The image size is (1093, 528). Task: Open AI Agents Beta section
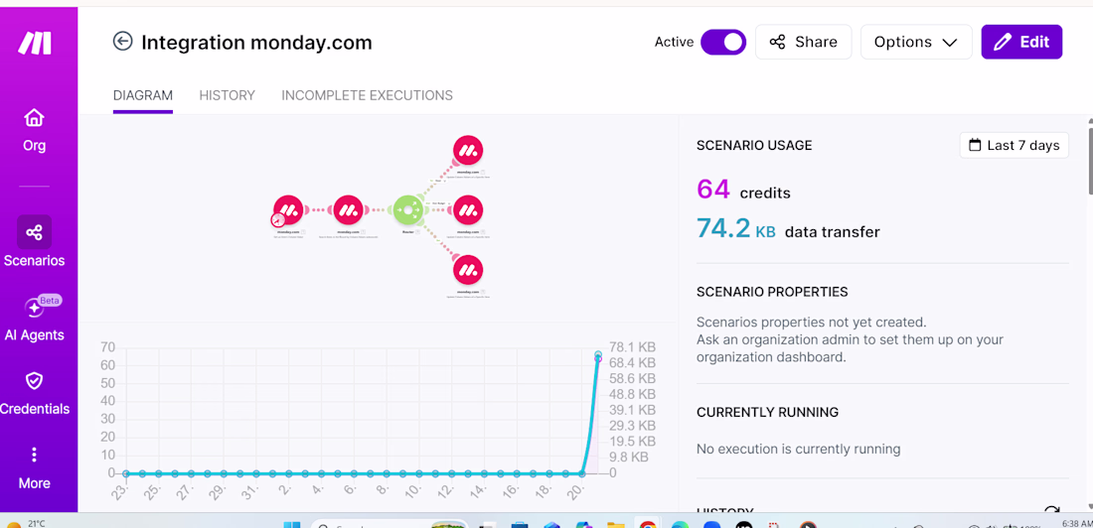tap(34, 319)
